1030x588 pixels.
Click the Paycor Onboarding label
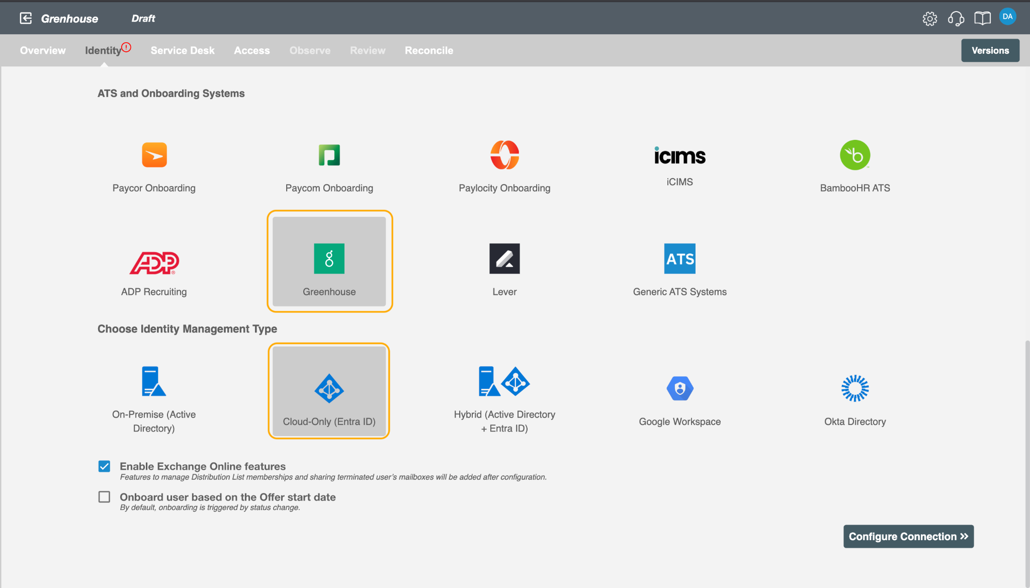154,188
